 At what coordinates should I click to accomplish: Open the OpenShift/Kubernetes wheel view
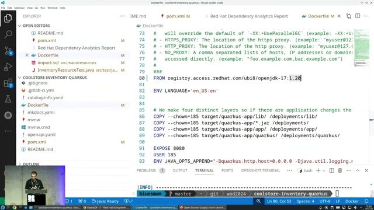coord(8,116)
